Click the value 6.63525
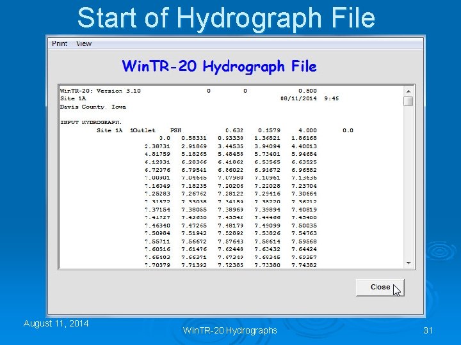The height and width of the screenshot is (345, 461). [x=304, y=162]
